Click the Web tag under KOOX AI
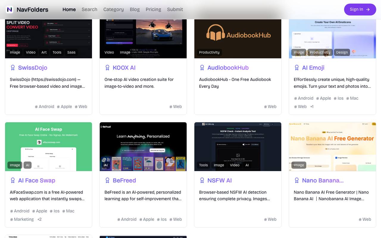The image size is (381, 238). coord(176,107)
